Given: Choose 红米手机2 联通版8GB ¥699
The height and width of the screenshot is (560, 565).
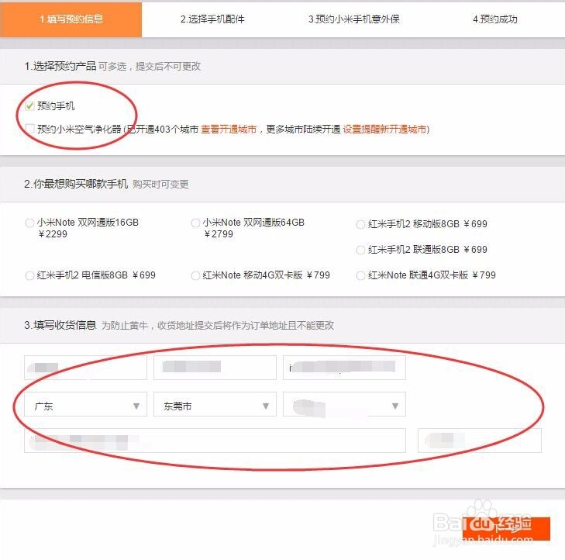Looking at the screenshot, I should click(360, 250).
